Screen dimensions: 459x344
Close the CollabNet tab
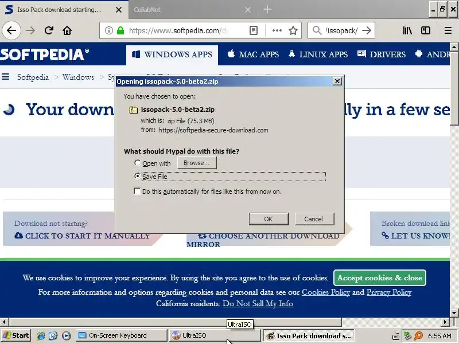(248, 10)
